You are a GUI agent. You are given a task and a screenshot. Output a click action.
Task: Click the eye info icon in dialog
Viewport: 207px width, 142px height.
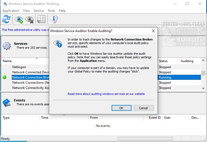pos(58,44)
